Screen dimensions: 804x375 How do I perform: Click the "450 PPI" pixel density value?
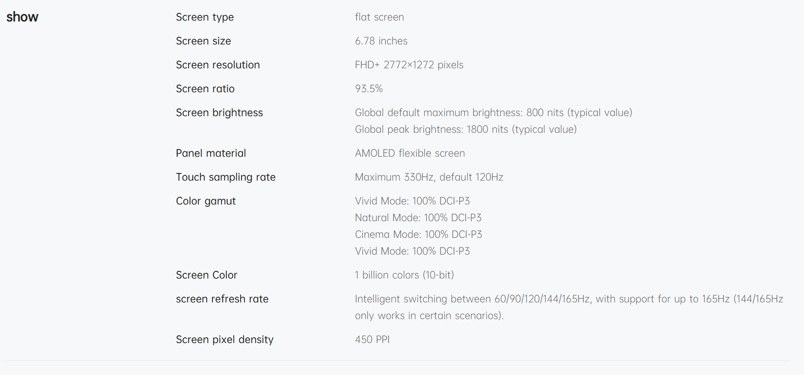click(372, 340)
